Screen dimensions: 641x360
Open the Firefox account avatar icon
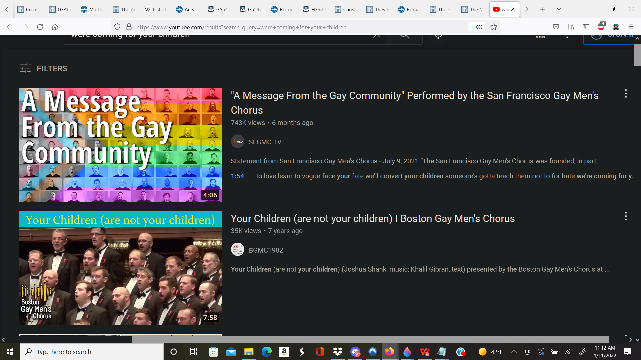click(616, 27)
